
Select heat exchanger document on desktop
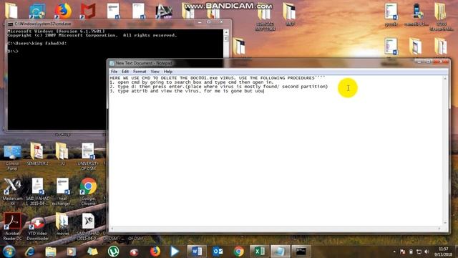click(x=62, y=191)
